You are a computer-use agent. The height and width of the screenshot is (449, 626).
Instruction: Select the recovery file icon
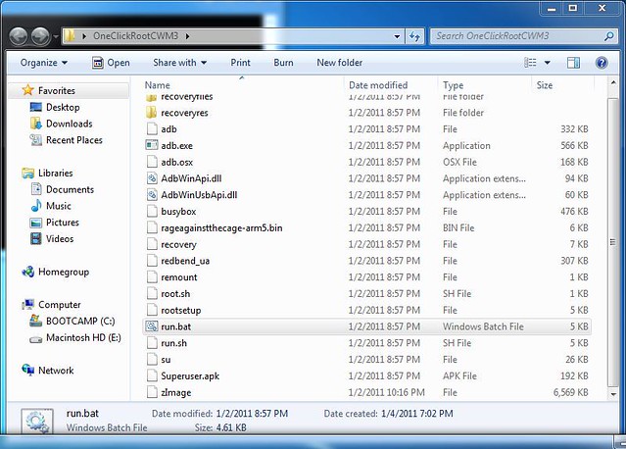point(152,244)
